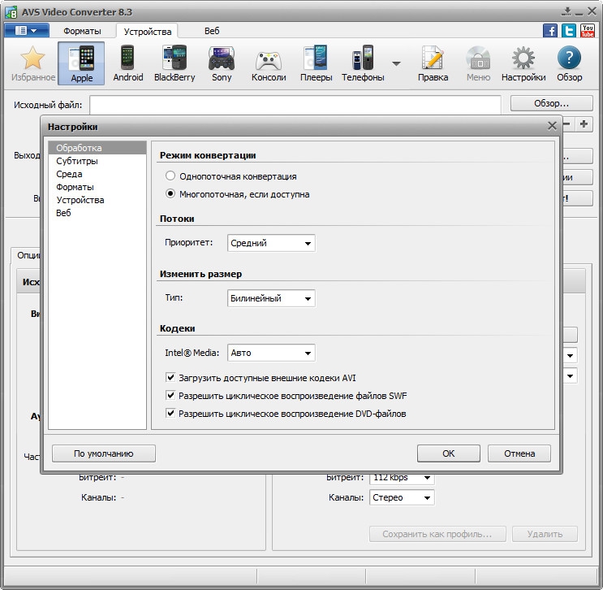Switch to the Форматы tab
603x590 pixels.
pos(82,31)
